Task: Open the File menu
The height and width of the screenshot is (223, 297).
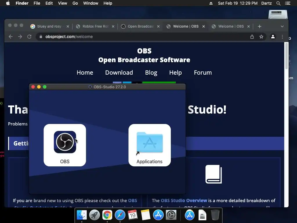Action: coord(37,3)
